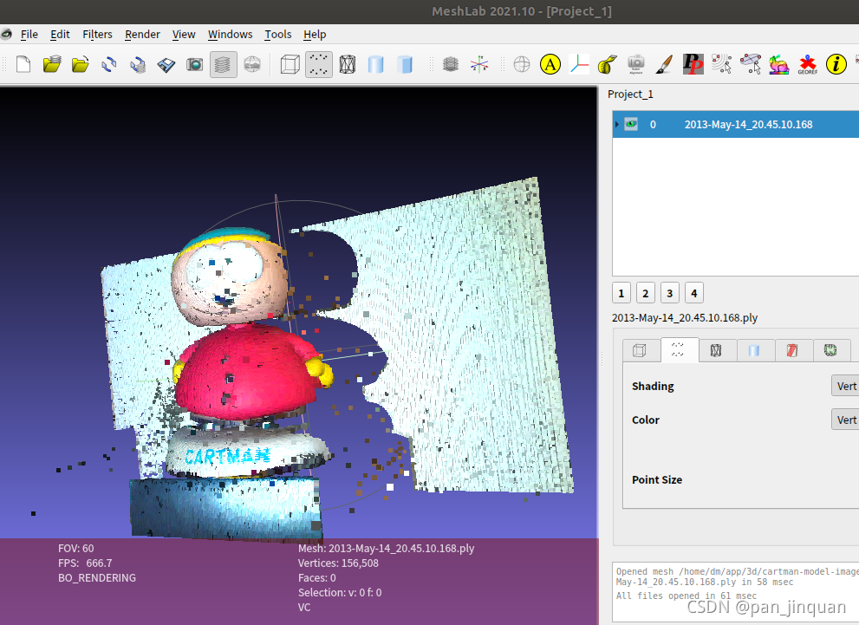Click the Import Mesh folder icon
This screenshot has width=859, height=625.
click(80, 65)
